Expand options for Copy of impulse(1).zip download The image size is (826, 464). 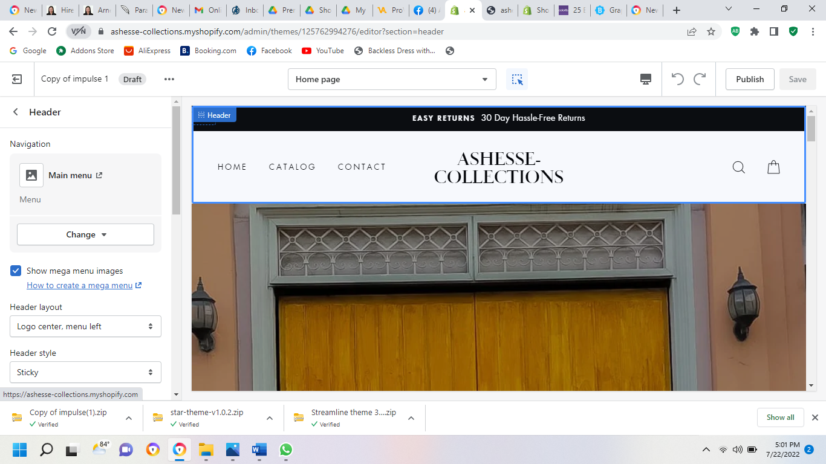[129, 417]
